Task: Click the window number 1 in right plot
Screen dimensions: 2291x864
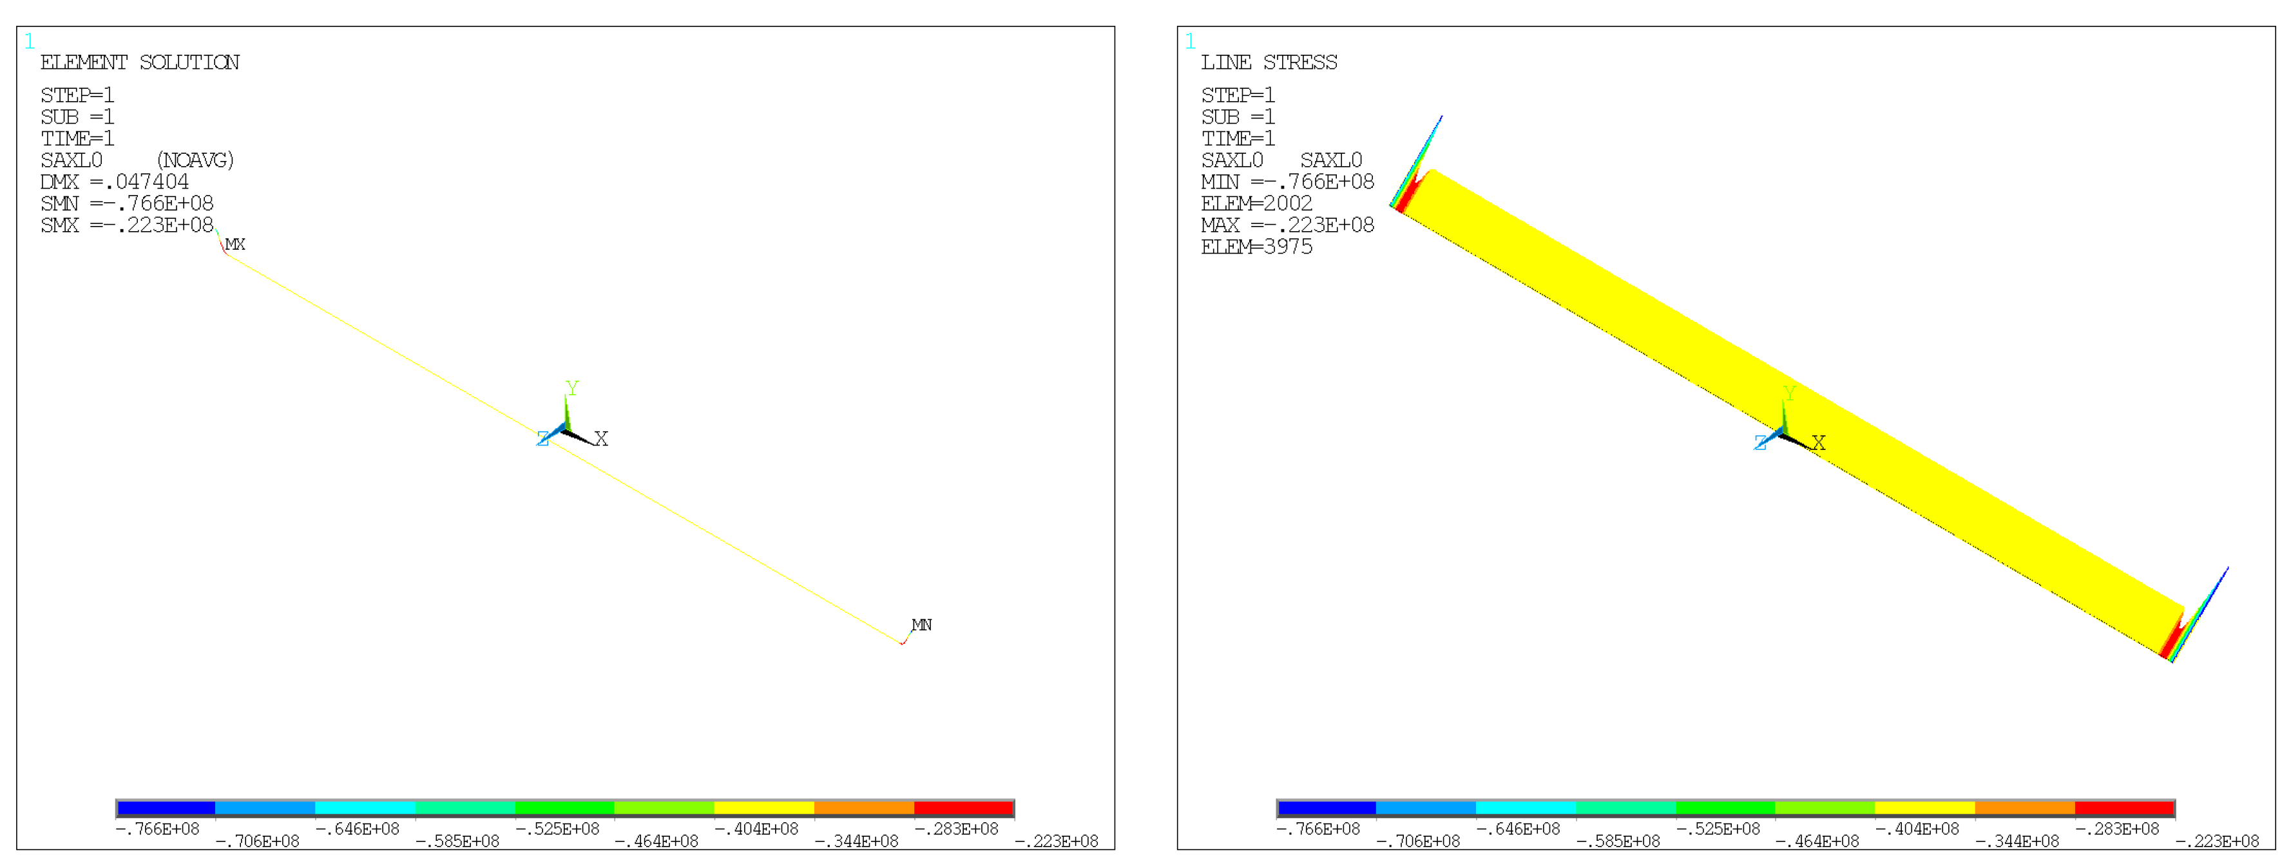Action: [1190, 41]
